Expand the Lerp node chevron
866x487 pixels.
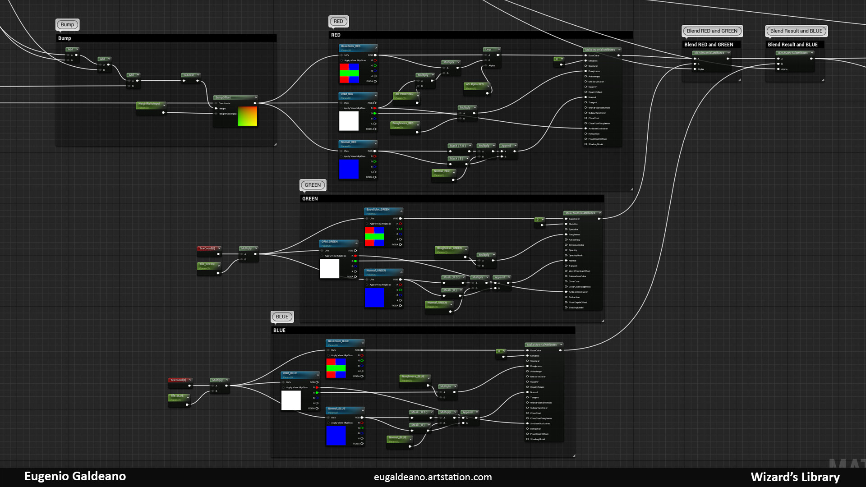(x=498, y=49)
